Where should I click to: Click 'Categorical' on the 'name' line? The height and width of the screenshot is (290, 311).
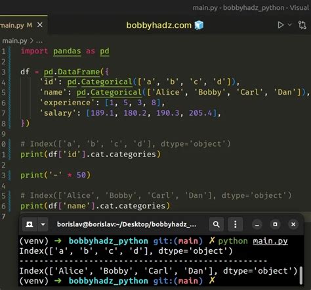pyautogui.click(x=116, y=92)
